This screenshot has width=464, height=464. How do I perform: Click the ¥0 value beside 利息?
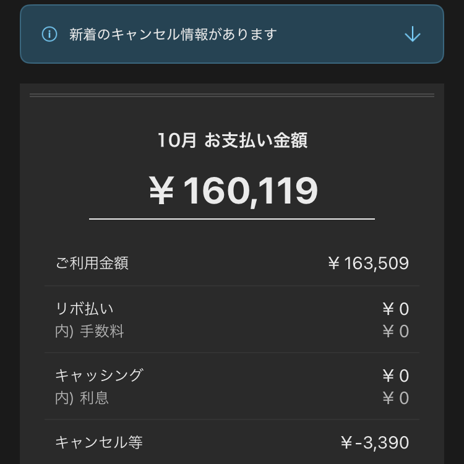coord(395,398)
